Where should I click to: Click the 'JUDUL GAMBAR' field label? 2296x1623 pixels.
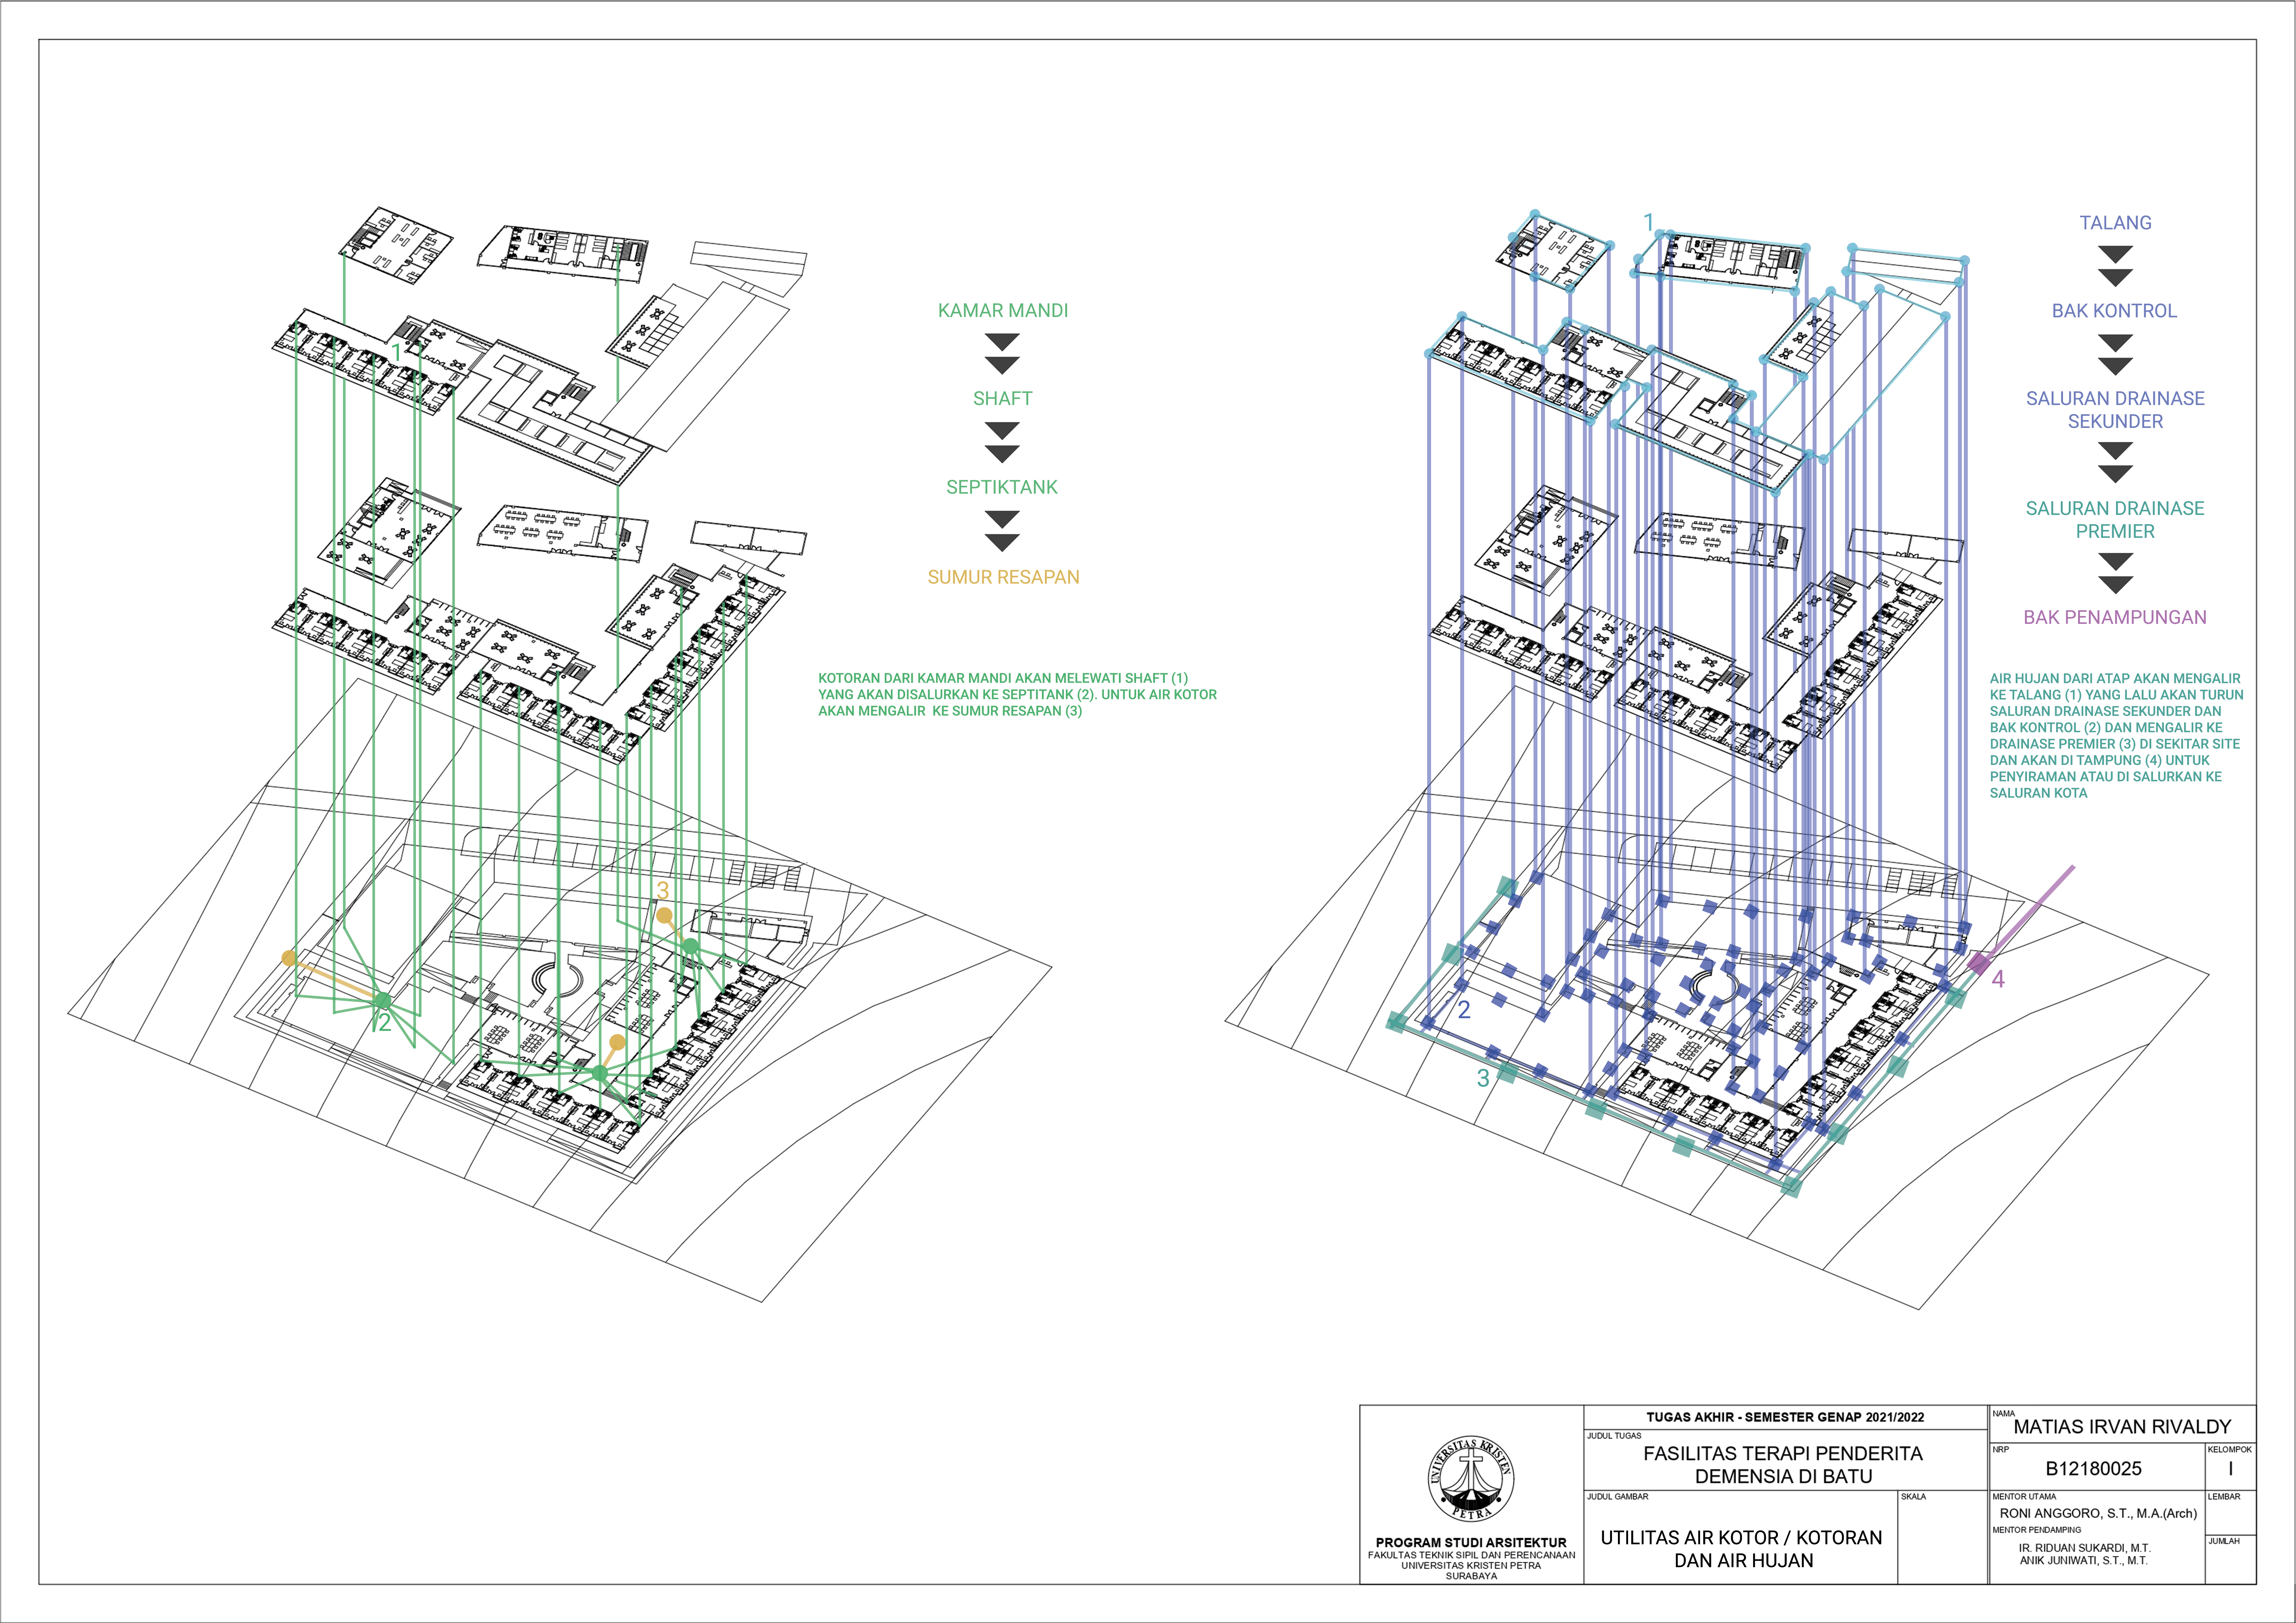(x=1618, y=1497)
